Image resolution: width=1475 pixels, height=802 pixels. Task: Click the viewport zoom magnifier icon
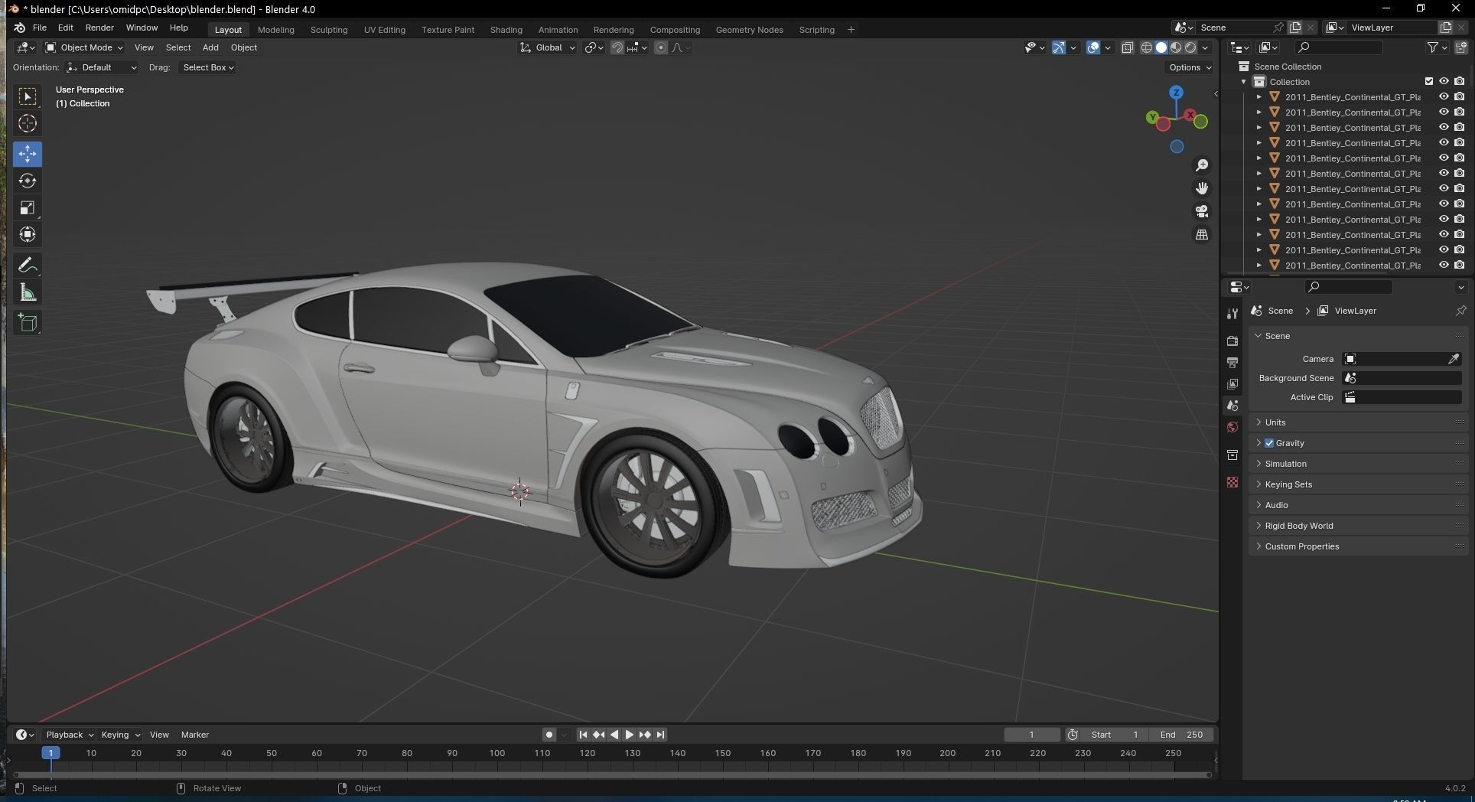(1202, 165)
